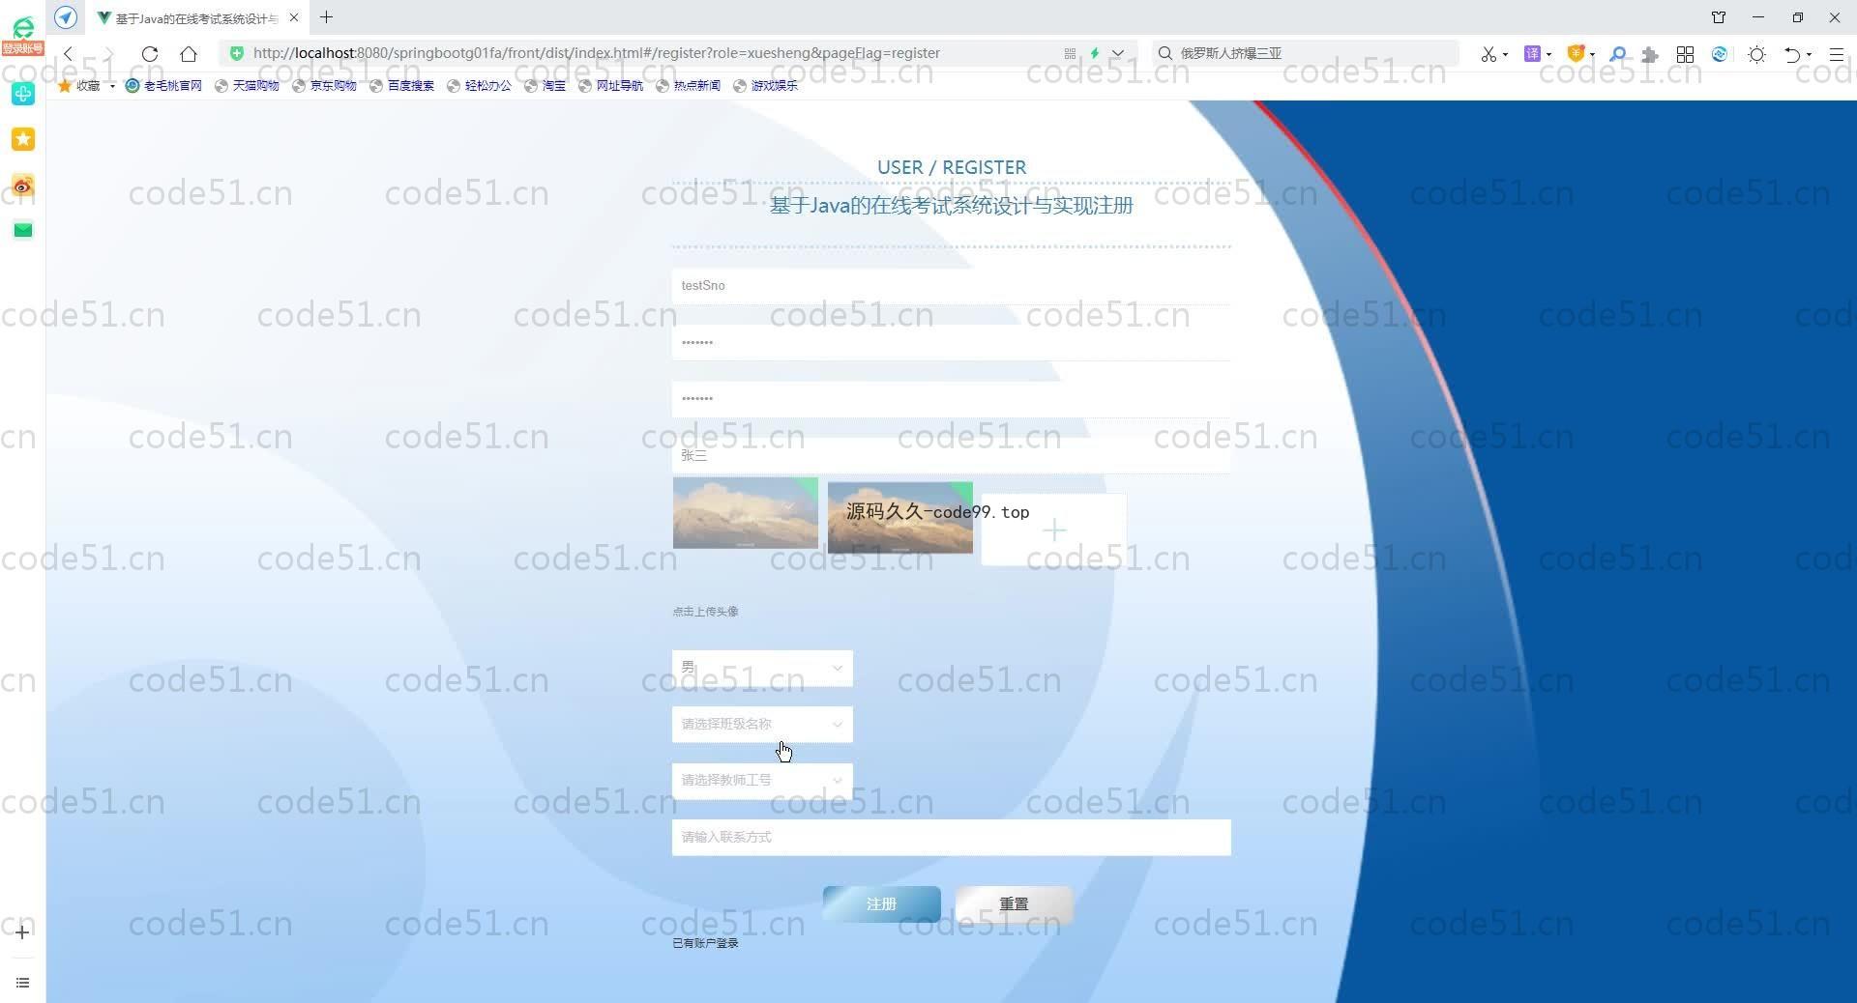
Task: Click the testSno student number field
Action: pos(951,286)
